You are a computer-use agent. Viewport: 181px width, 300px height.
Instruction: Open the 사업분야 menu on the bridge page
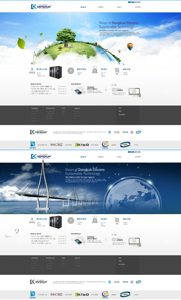(100, 157)
